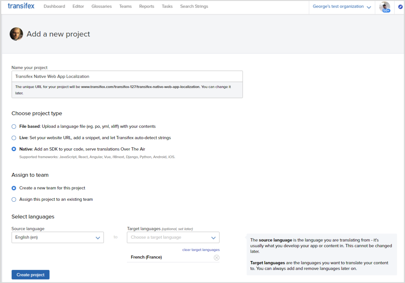405x283 pixels.
Task: Open George's test organization switcher
Action: click(341, 7)
